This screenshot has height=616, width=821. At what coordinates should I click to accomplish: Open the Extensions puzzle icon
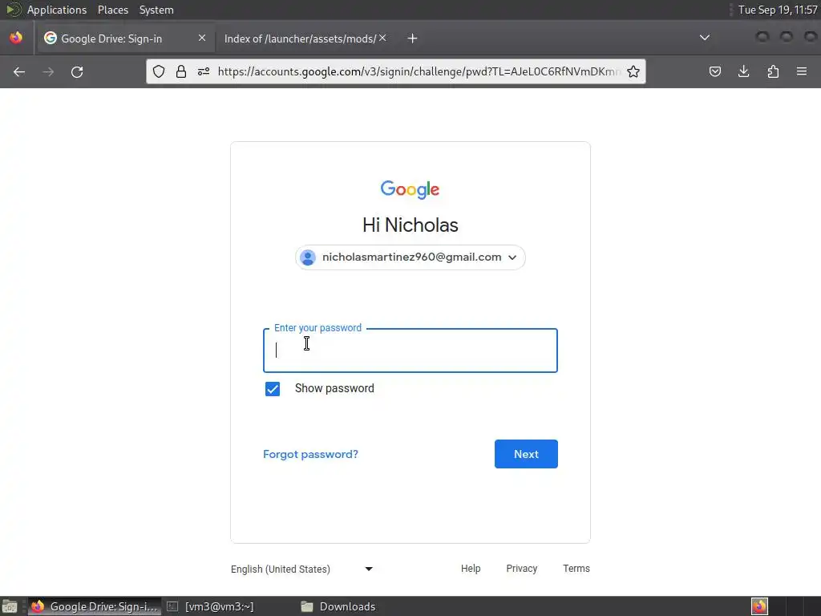tap(773, 71)
